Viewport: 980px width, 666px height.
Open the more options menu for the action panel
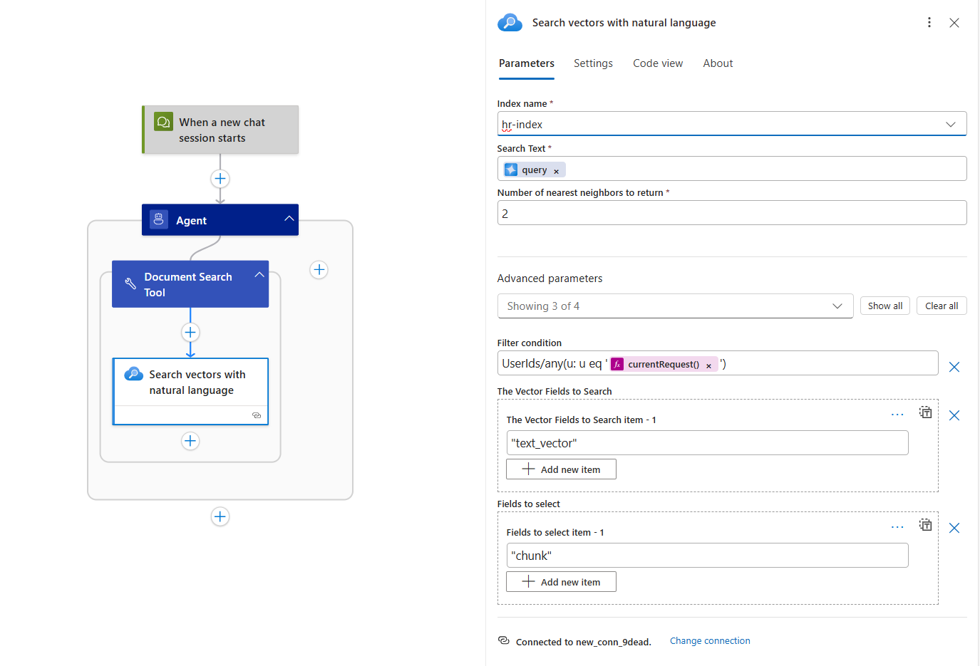coord(929,22)
